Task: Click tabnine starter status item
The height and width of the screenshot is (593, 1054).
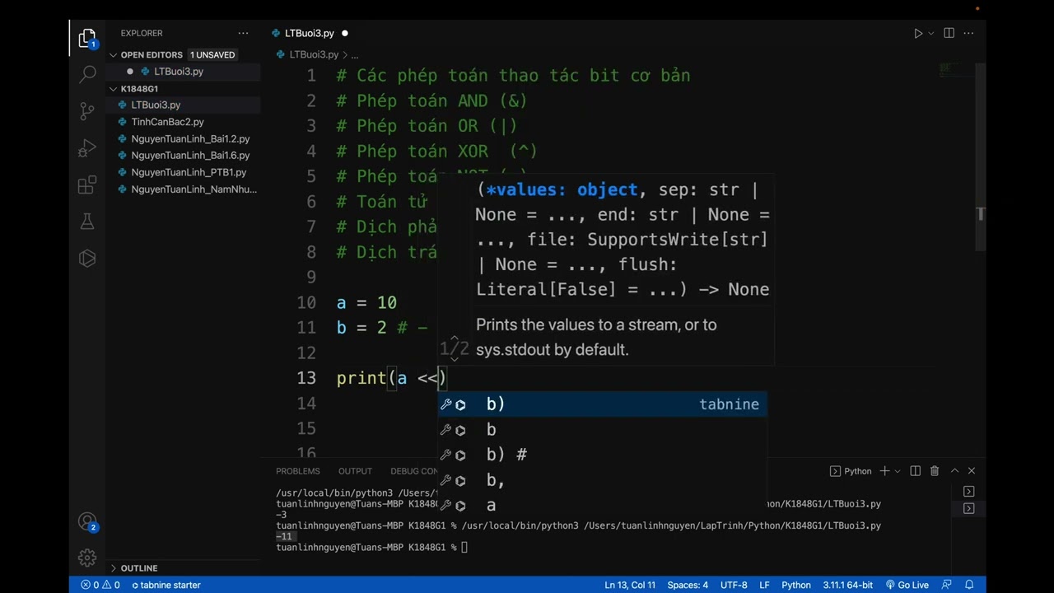Action: point(166,585)
